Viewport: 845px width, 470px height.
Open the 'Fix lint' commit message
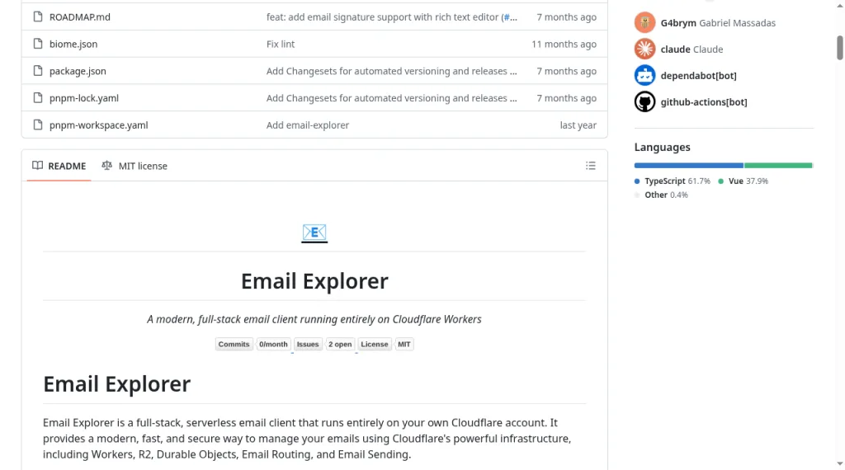[281, 44]
